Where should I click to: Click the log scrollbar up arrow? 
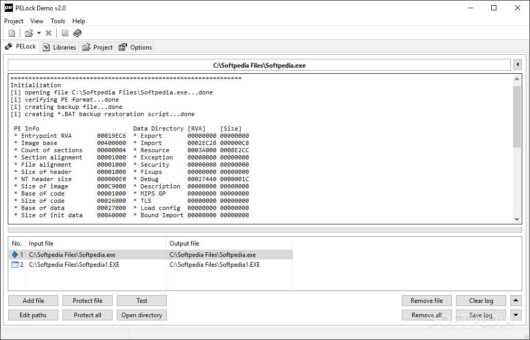pyautogui.click(x=517, y=79)
